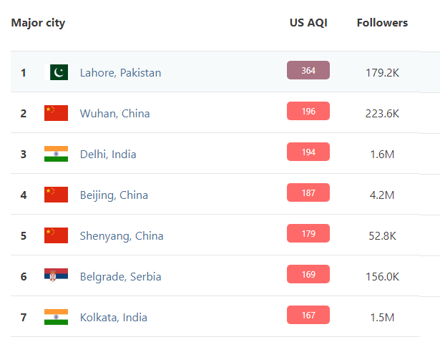The image size is (440, 337).
Task: Click the US AQI column header
Action: [x=308, y=22]
